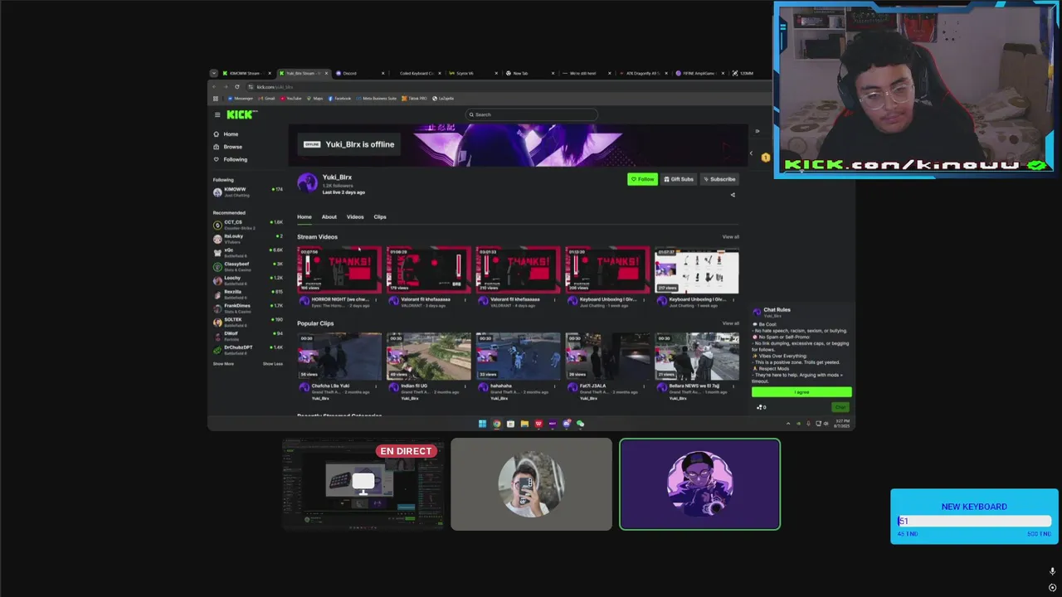Show hidden system tray icons
The width and height of the screenshot is (1062, 597).
(788, 424)
